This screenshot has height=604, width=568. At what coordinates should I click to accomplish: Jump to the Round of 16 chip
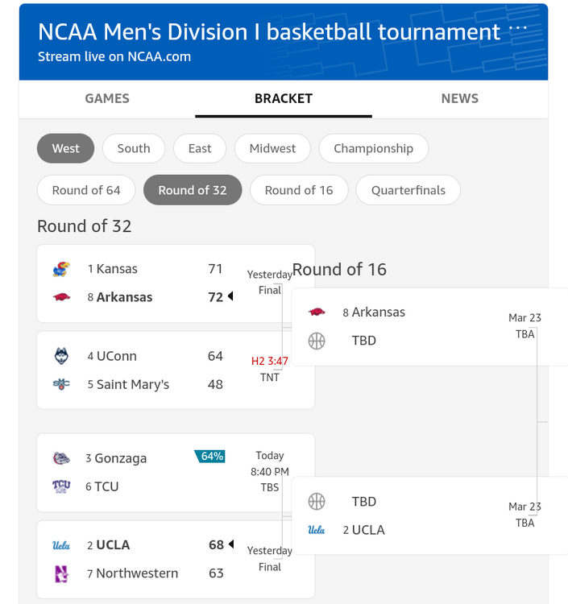click(299, 190)
